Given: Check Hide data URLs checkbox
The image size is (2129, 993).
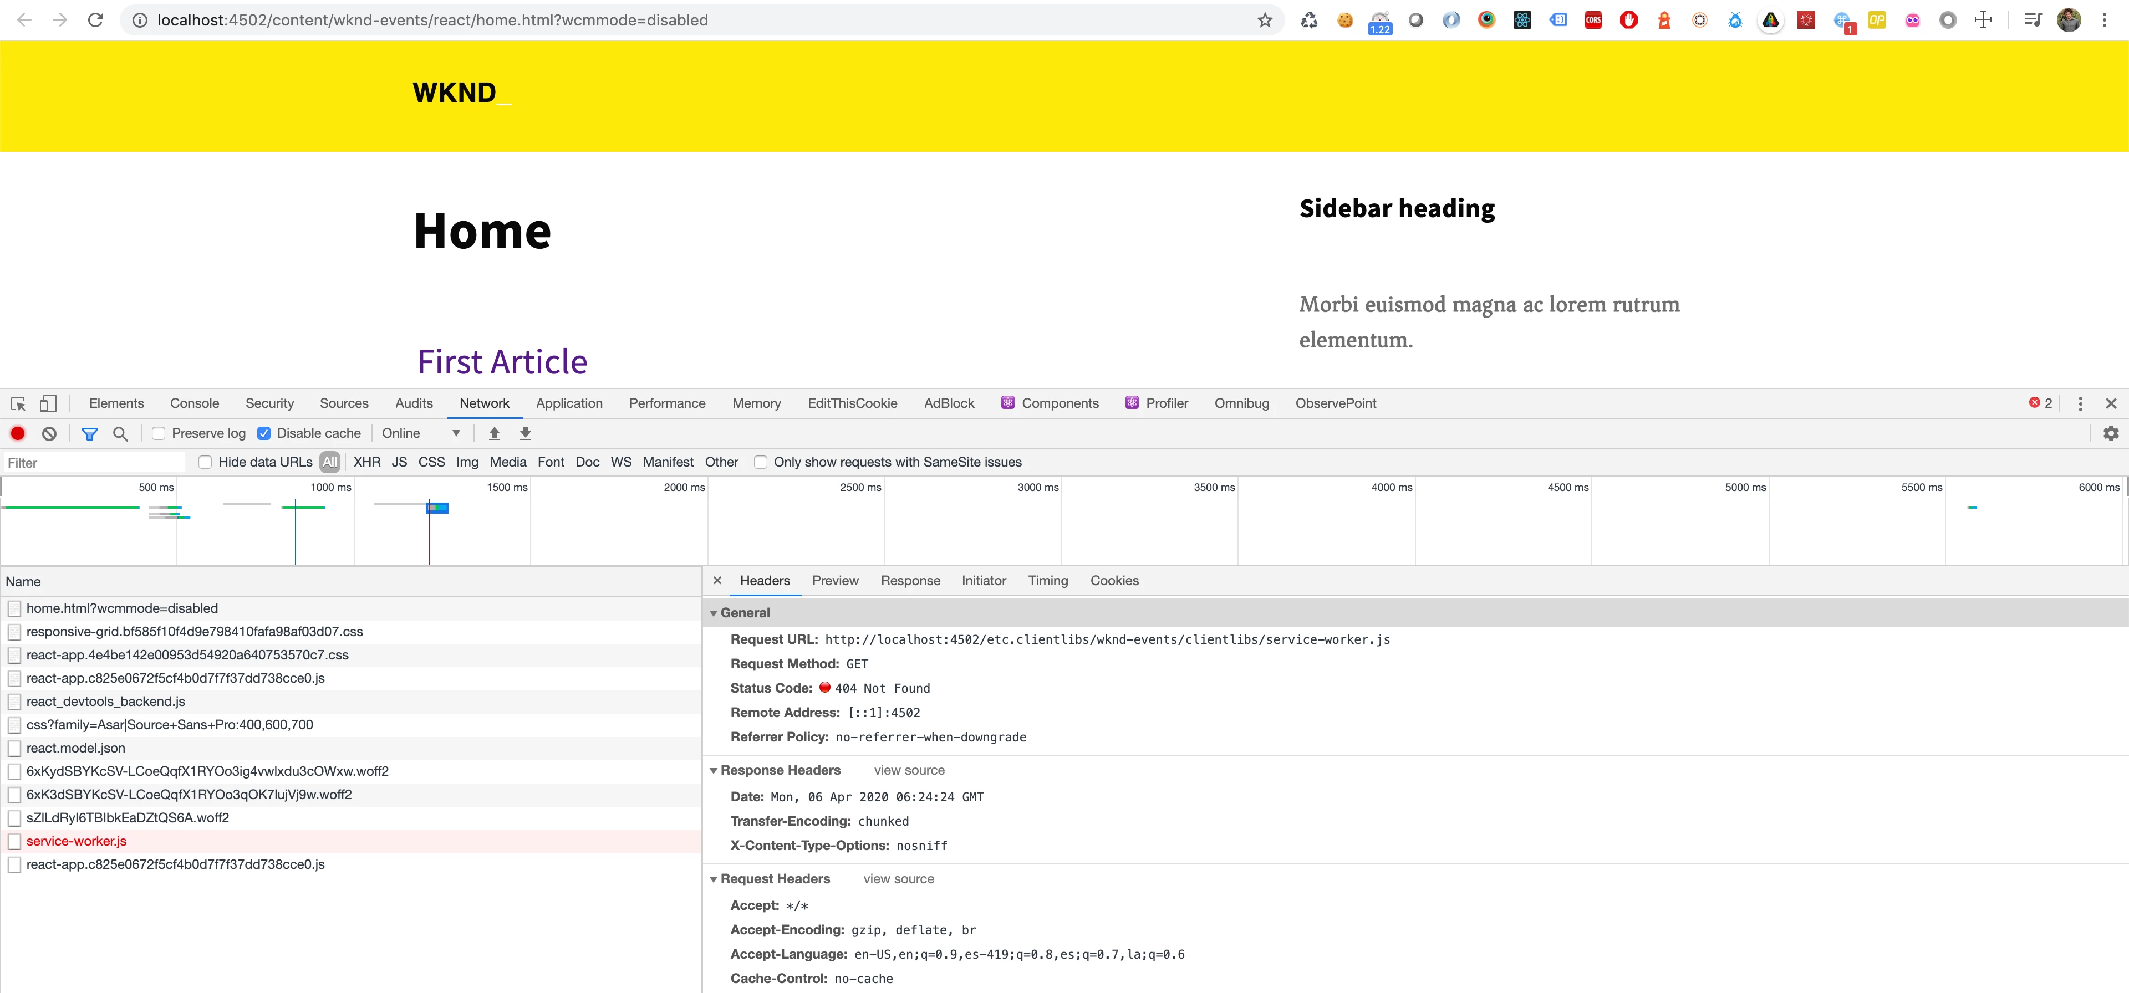Looking at the screenshot, I should click(x=205, y=462).
